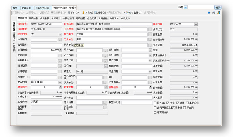Viewport: 233px width, 137px height.
Task: Open the 价格曲线 chart tool
Action: pos(134,13)
